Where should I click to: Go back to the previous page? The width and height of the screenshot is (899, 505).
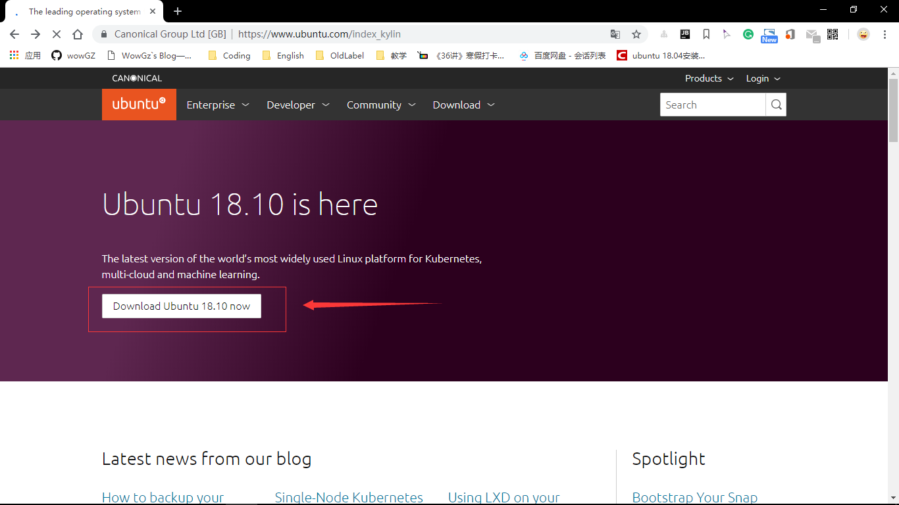(14, 34)
